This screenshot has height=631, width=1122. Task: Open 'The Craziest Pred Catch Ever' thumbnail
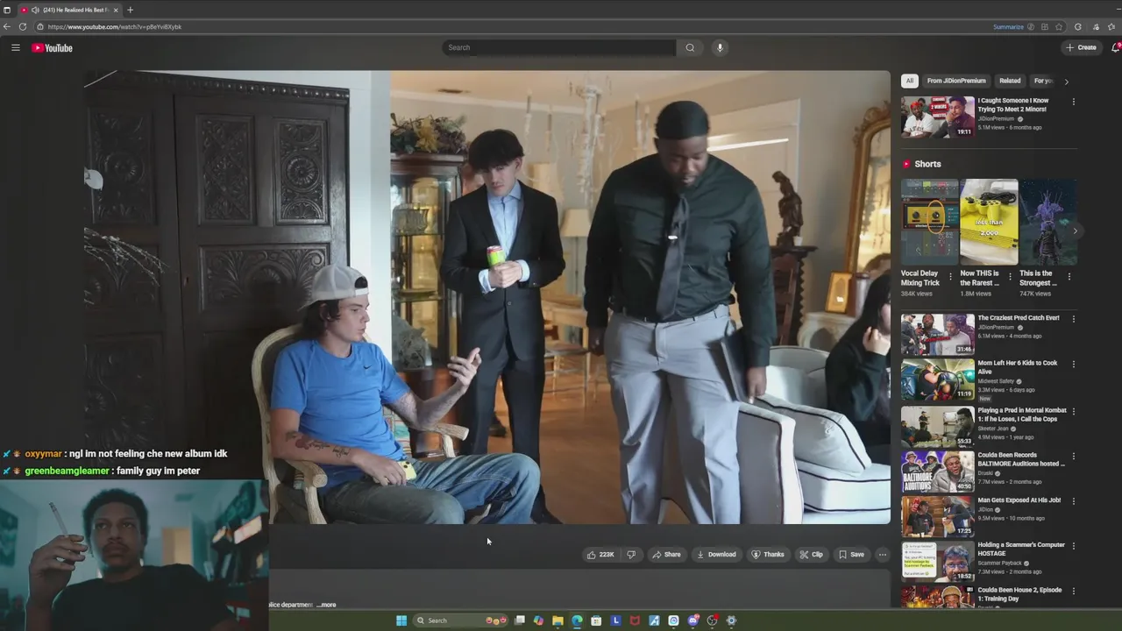pos(938,334)
